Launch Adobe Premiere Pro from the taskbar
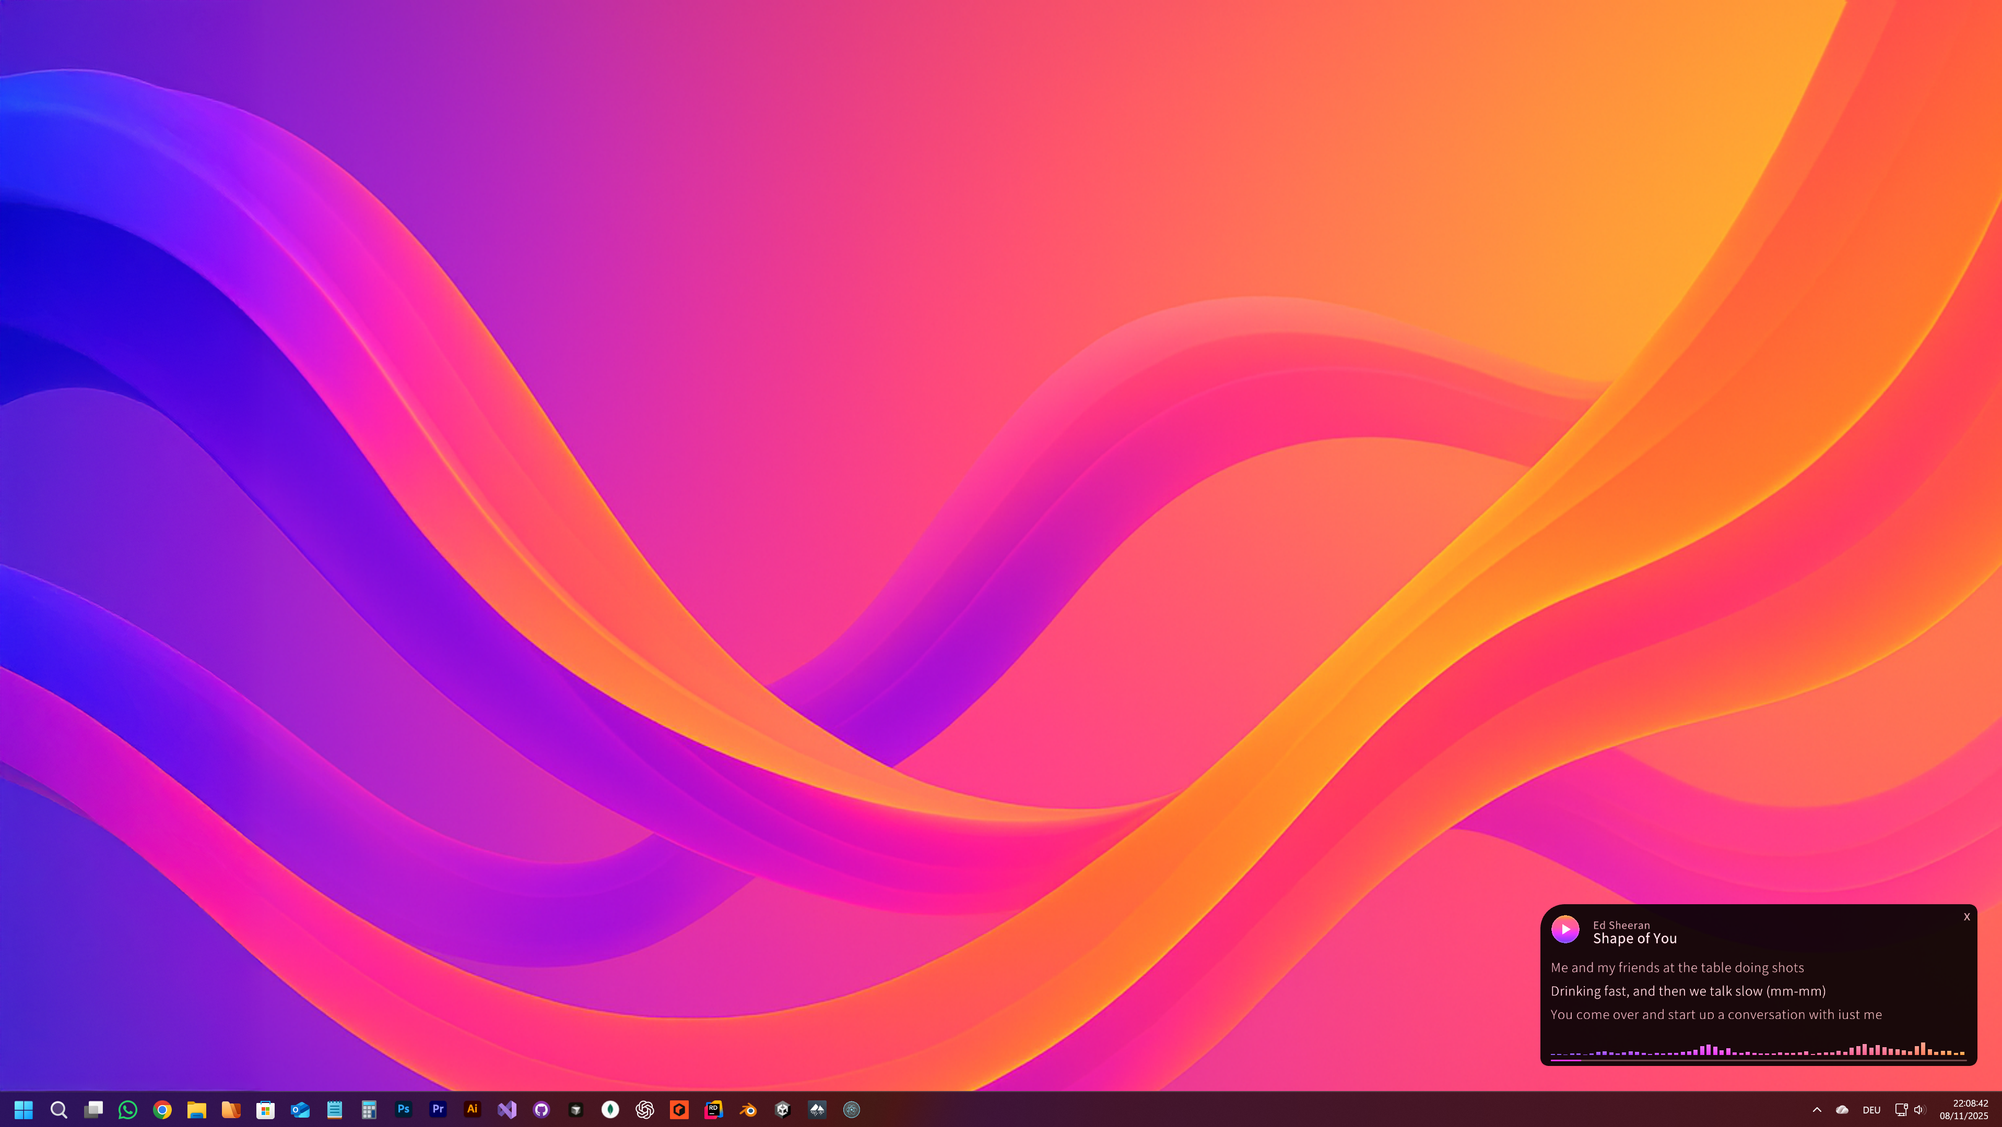The height and width of the screenshot is (1127, 2002). click(438, 1109)
